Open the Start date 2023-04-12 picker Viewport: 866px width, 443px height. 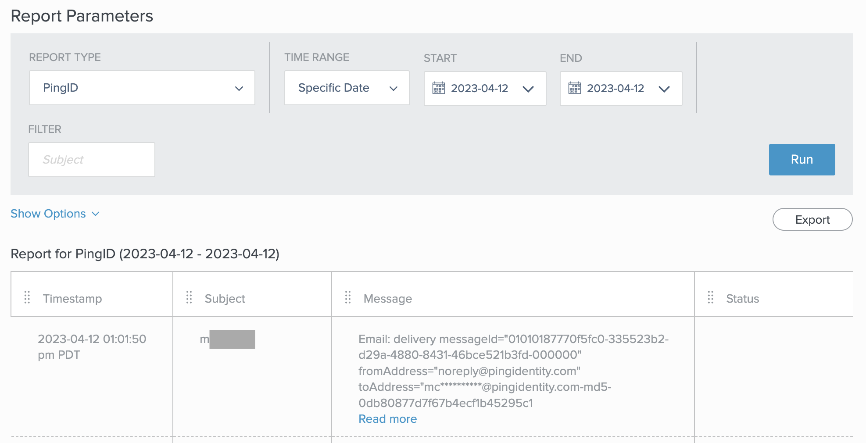[x=485, y=89]
